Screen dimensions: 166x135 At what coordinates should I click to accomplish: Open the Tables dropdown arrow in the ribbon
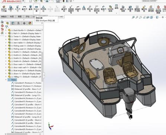116,13
